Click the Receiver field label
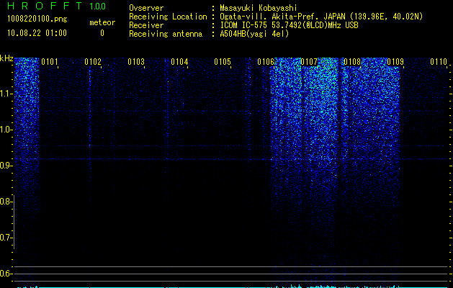 coord(146,25)
